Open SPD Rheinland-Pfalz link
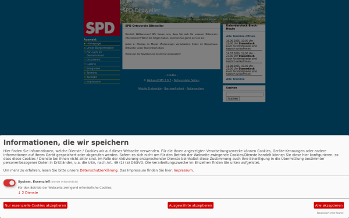349x218 pixels. click(236, 19)
